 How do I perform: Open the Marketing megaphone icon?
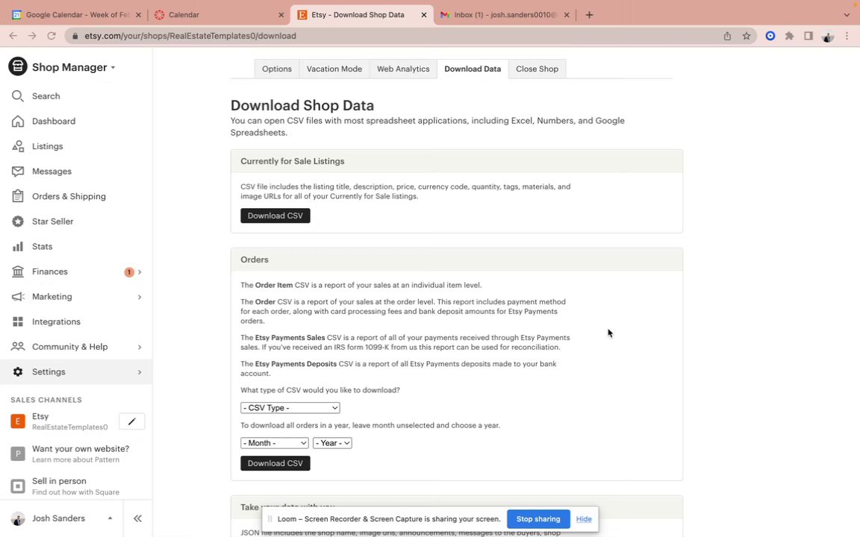pyautogui.click(x=18, y=296)
